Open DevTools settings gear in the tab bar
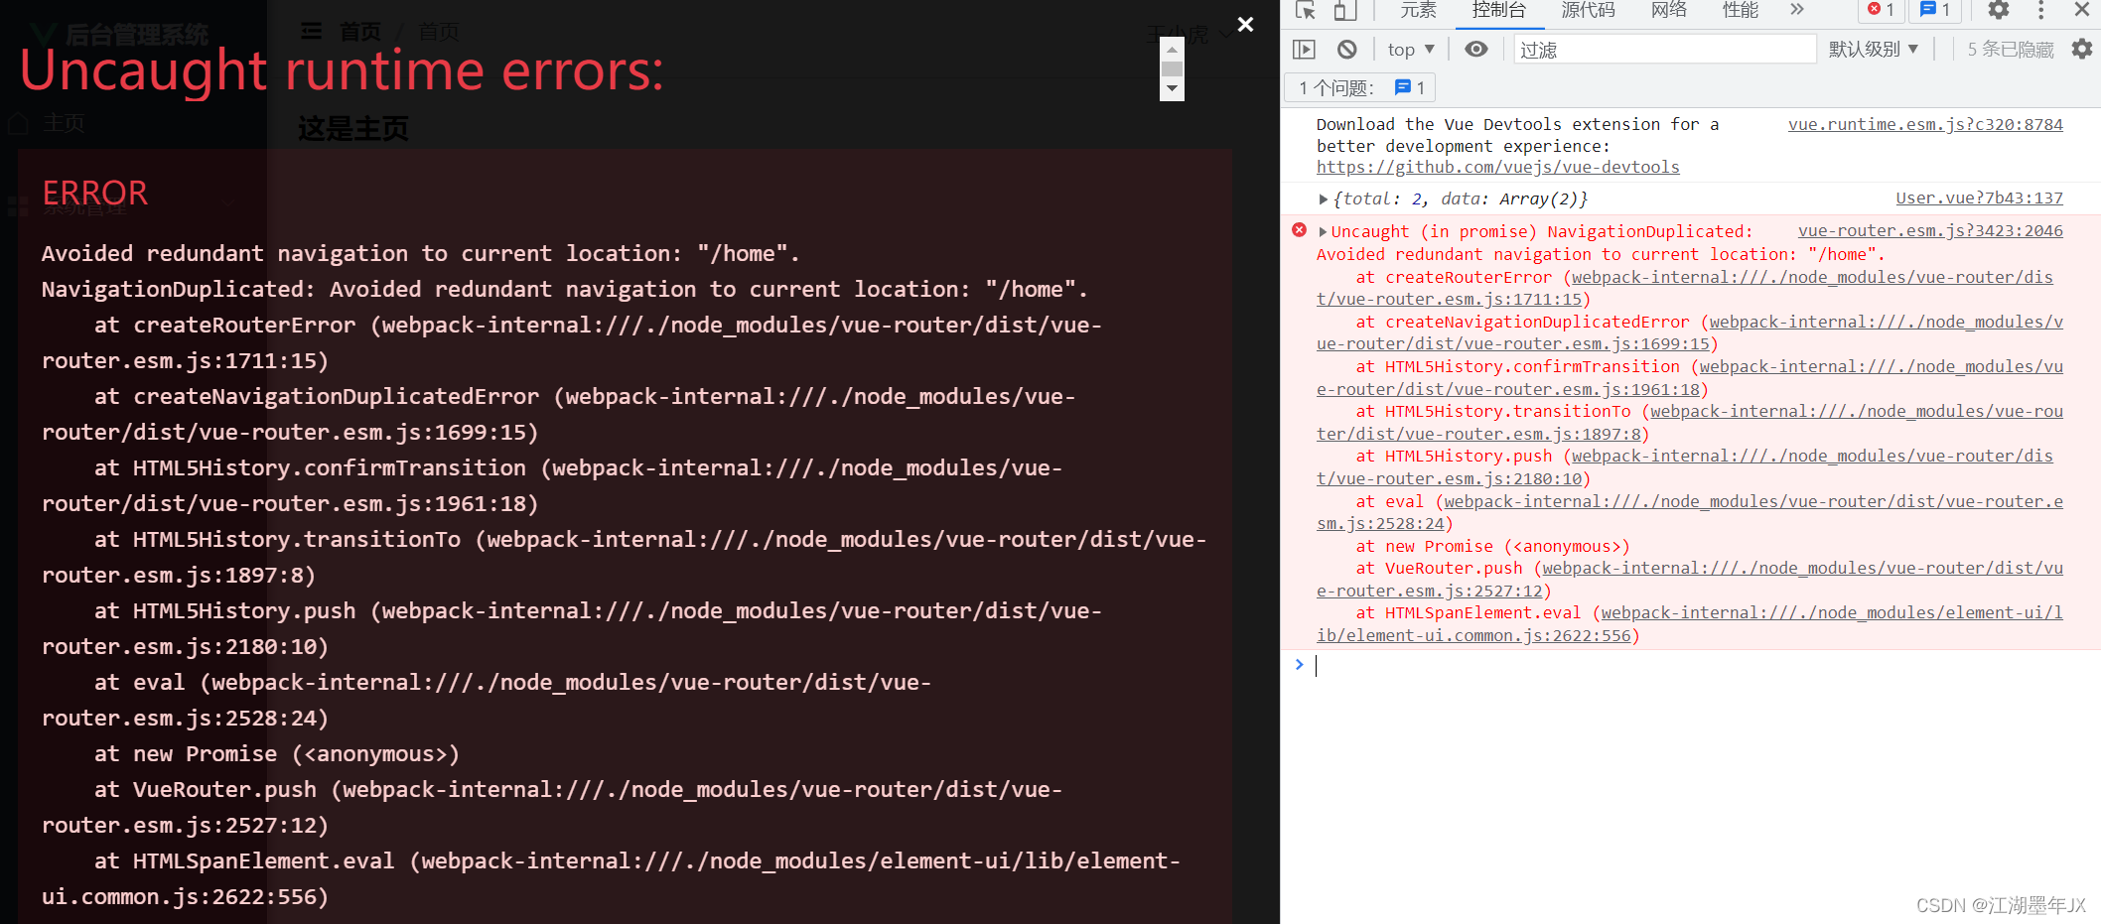The image size is (2101, 924). click(x=1999, y=10)
